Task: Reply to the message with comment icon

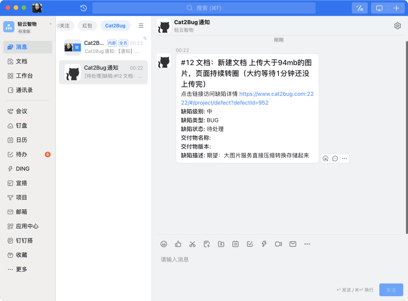Action: click(x=335, y=158)
